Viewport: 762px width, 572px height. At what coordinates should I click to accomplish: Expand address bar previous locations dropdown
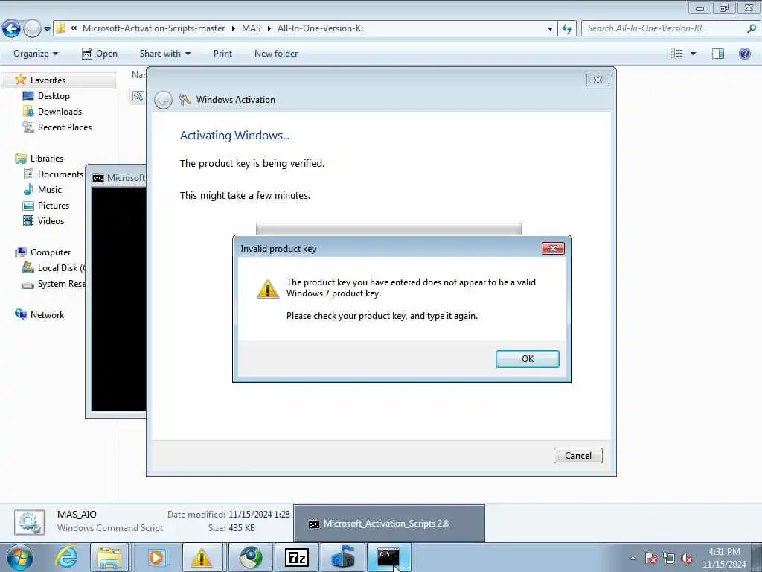click(550, 29)
